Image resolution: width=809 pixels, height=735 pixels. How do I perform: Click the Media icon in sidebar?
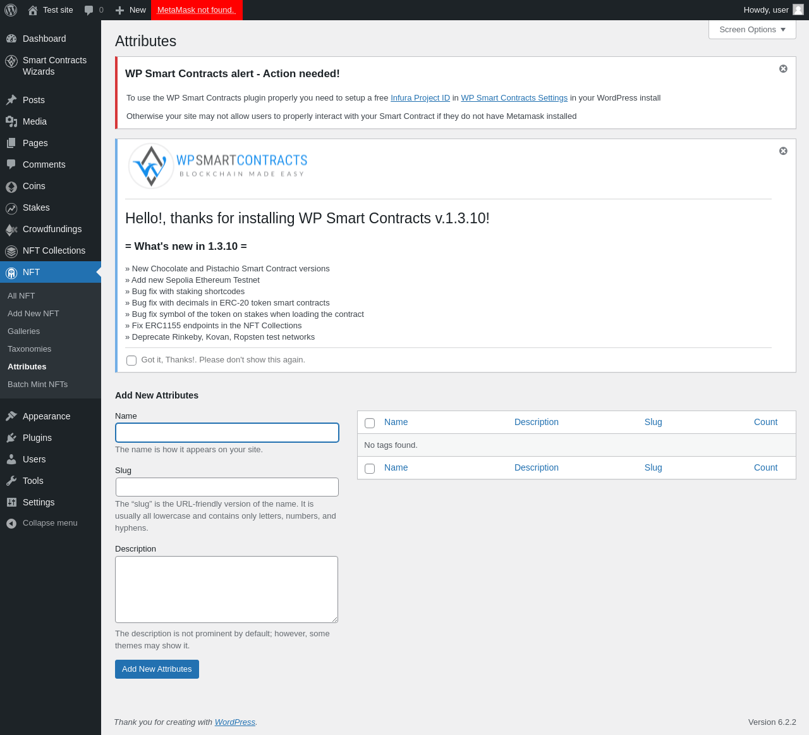pyautogui.click(x=11, y=121)
